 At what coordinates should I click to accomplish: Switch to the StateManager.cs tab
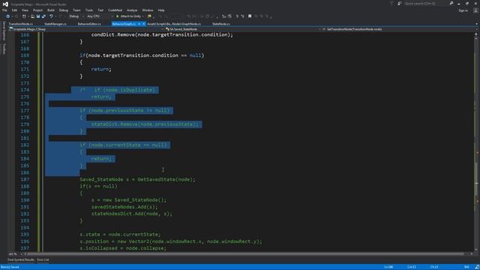55,24
